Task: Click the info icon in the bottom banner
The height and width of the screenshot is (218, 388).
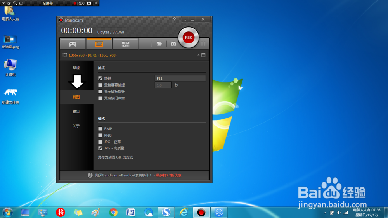Action: (x=90, y=175)
